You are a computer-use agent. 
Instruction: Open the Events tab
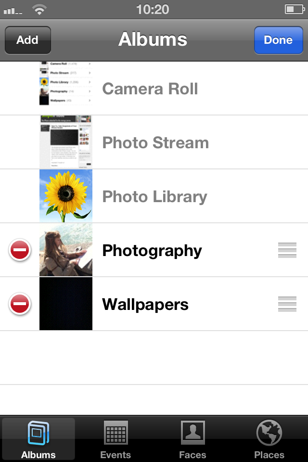tap(115, 439)
